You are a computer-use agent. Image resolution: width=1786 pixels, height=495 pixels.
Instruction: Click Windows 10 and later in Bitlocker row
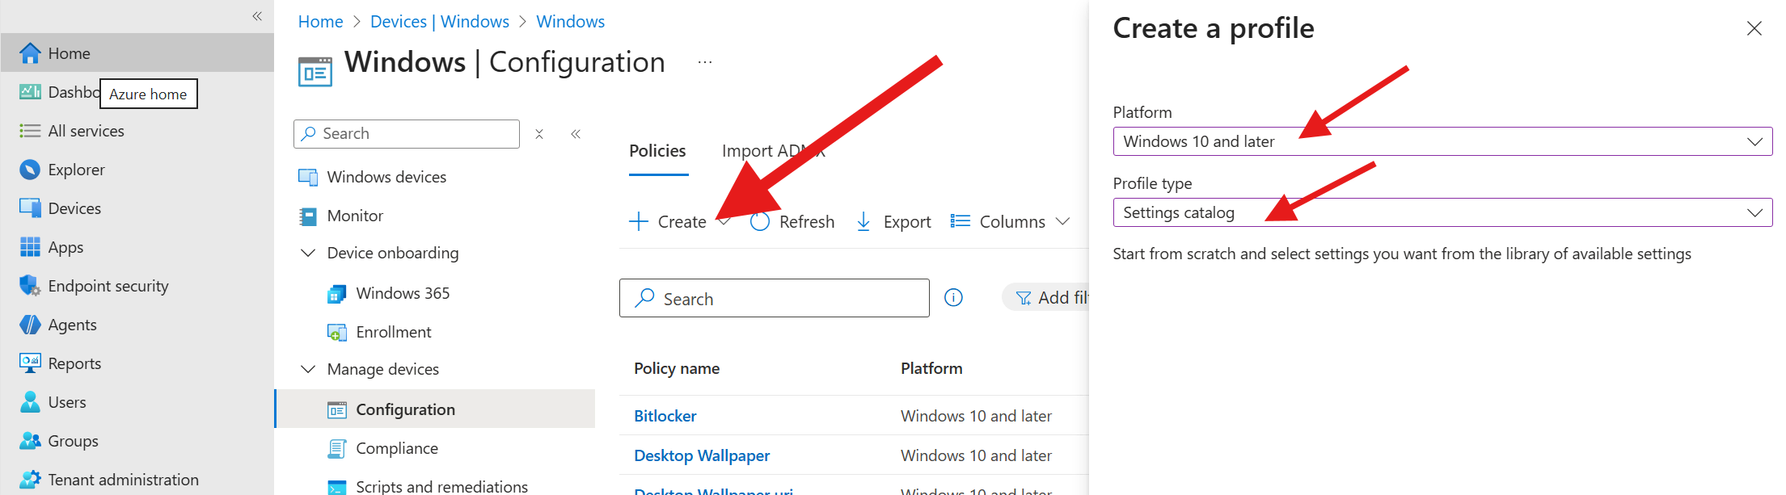coord(976,416)
